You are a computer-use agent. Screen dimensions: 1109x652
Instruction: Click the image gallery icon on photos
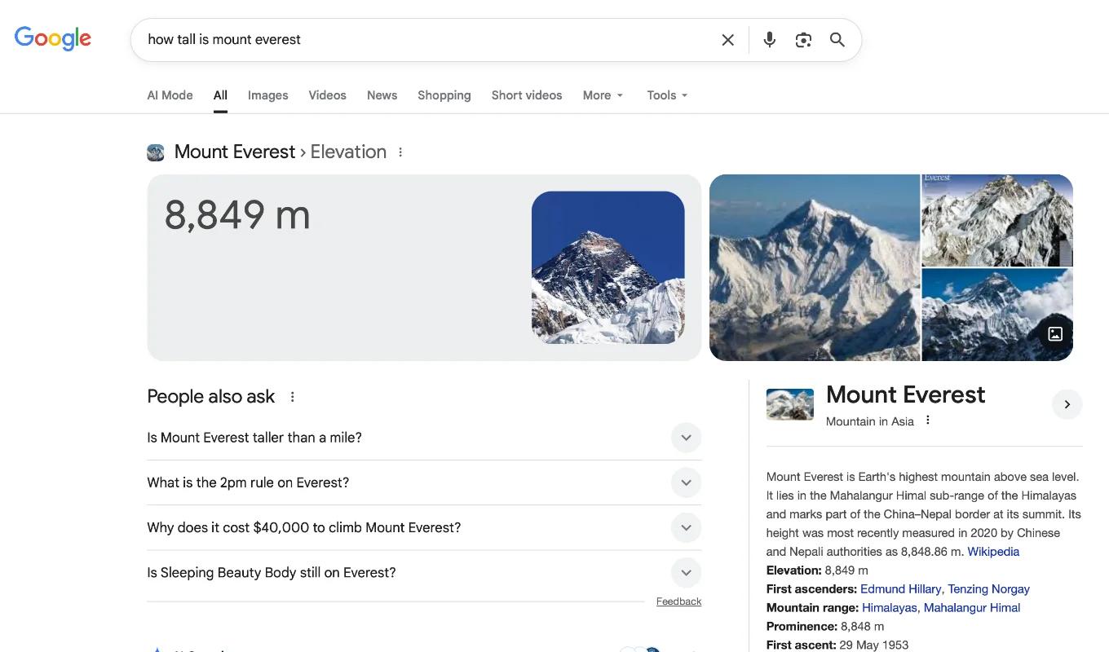(1054, 333)
